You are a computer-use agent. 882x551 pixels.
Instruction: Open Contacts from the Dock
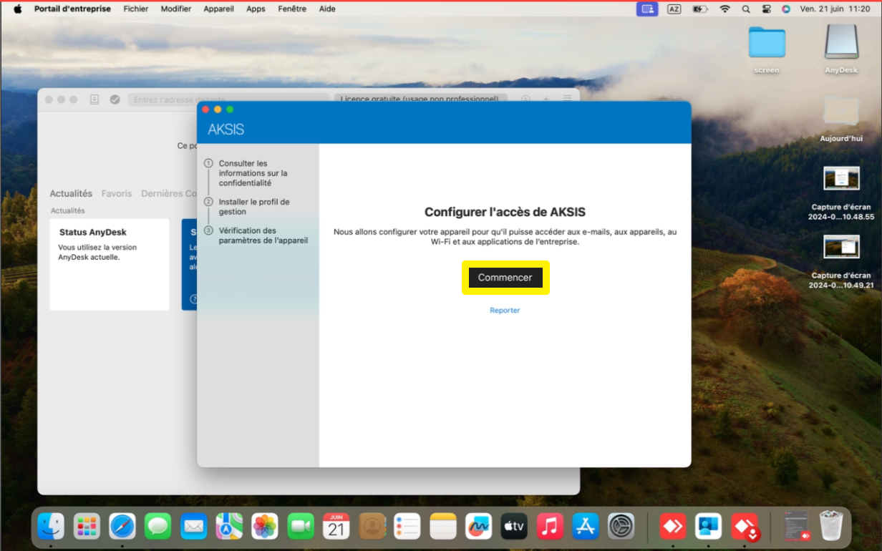tap(372, 527)
